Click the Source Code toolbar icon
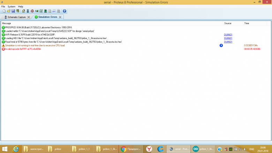The width and height of the screenshot is (272, 153). point(54,11)
